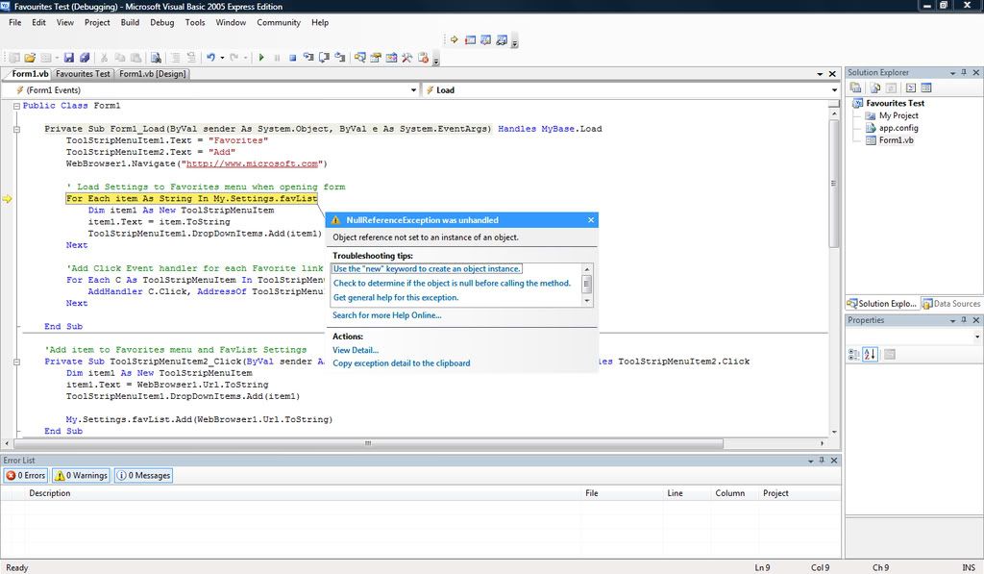The image size is (984, 574).
Task: Click 'Copy exception detail to the clipboard'
Action: pos(401,363)
